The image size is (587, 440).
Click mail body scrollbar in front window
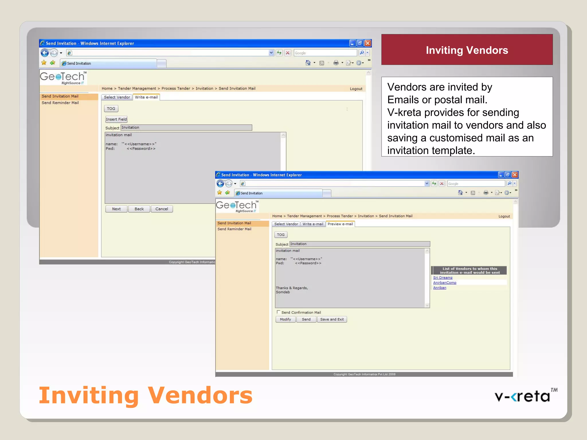point(427,278)
